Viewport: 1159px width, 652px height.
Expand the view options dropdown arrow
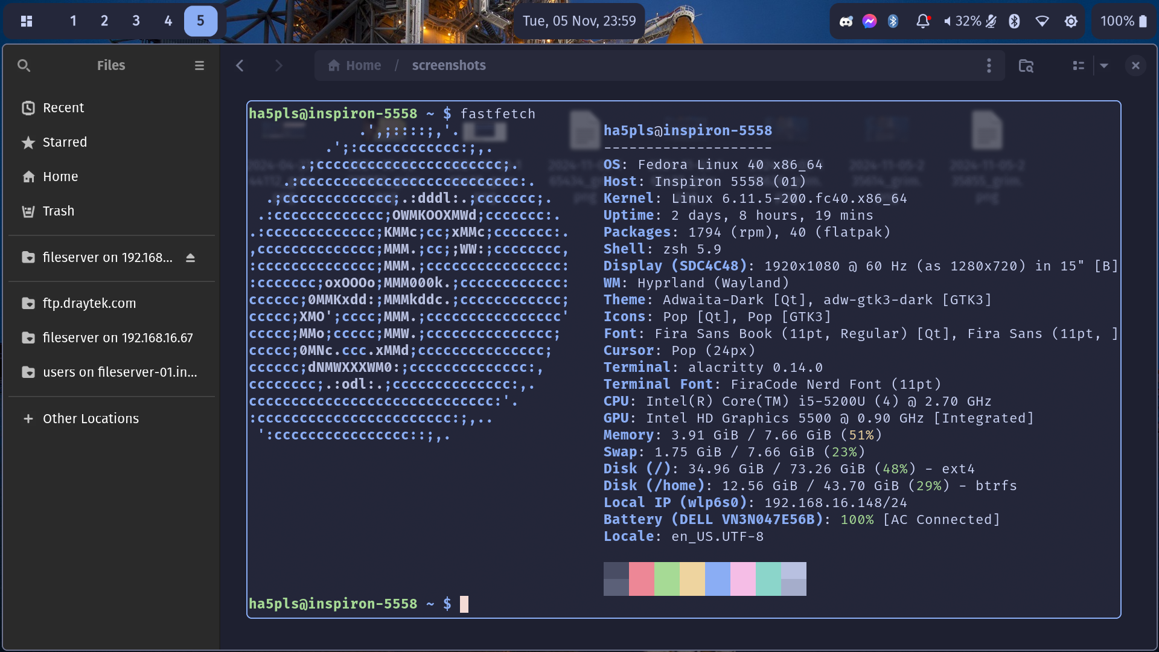[1104, 65]
